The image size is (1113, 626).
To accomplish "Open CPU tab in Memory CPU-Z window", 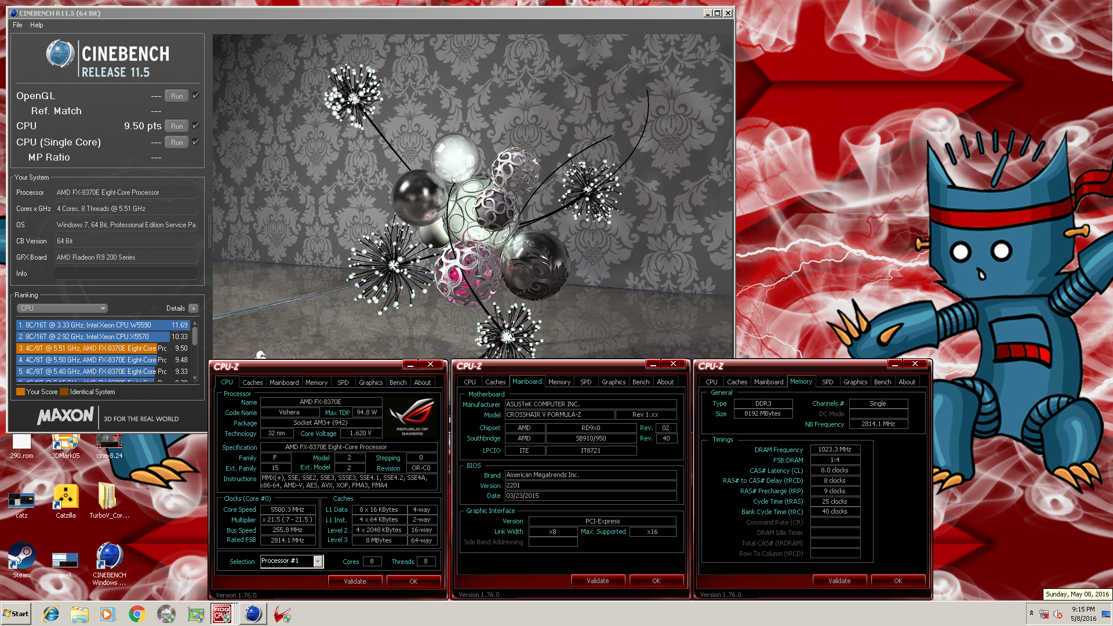I will click(x=711, y=382).
